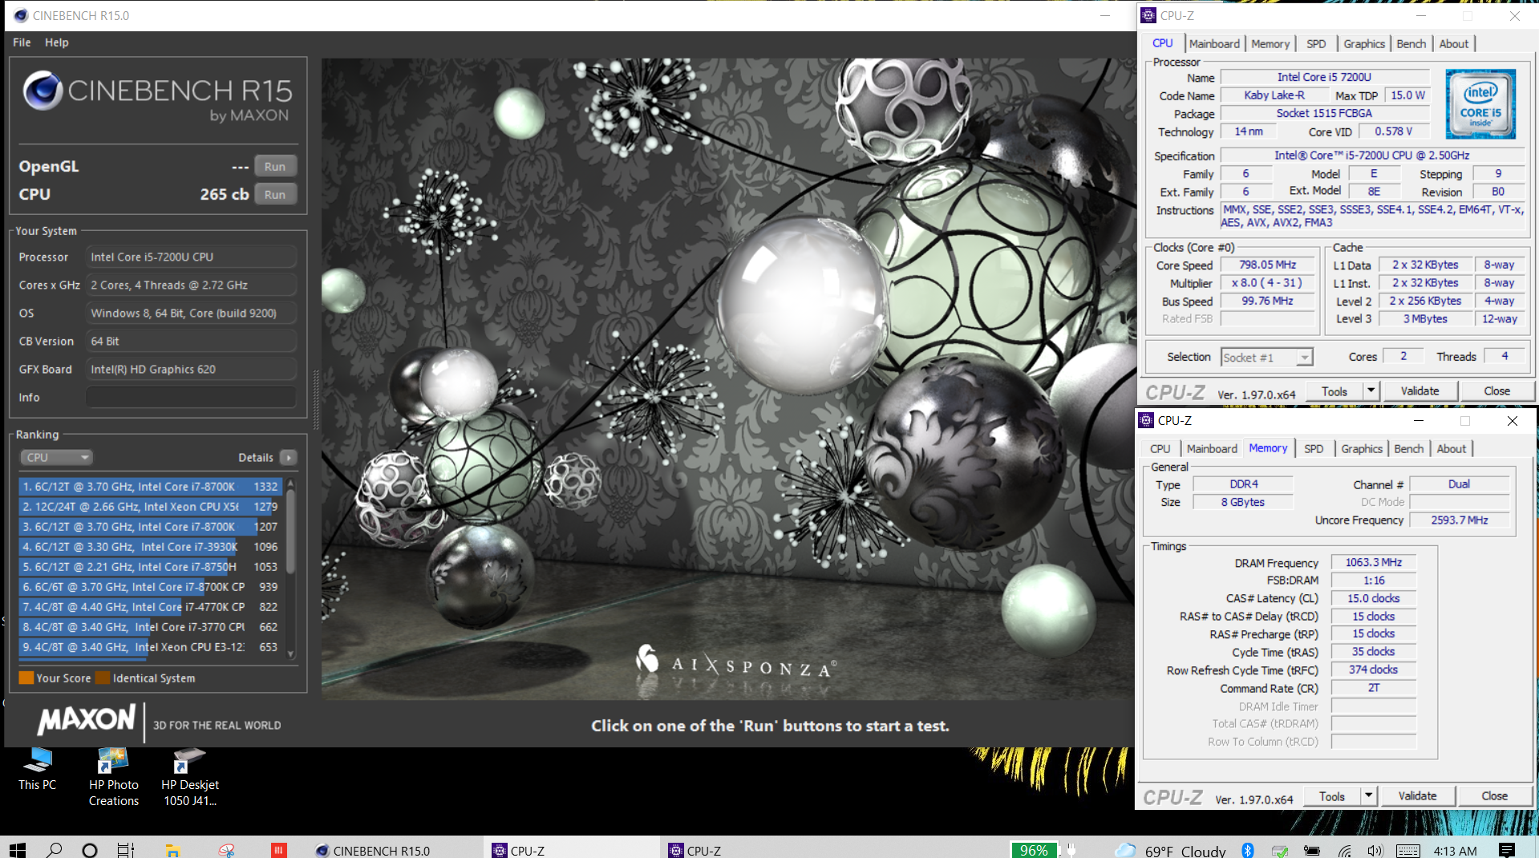Switch to Bench tab in top CPU-Z
The height and width of the screenshot is (858, 1539).
[x=1411, y=44]
